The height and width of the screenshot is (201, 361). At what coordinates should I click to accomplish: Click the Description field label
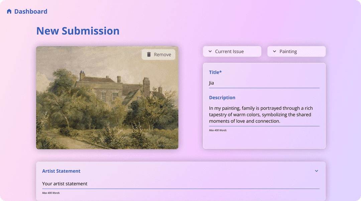point(222,97)
